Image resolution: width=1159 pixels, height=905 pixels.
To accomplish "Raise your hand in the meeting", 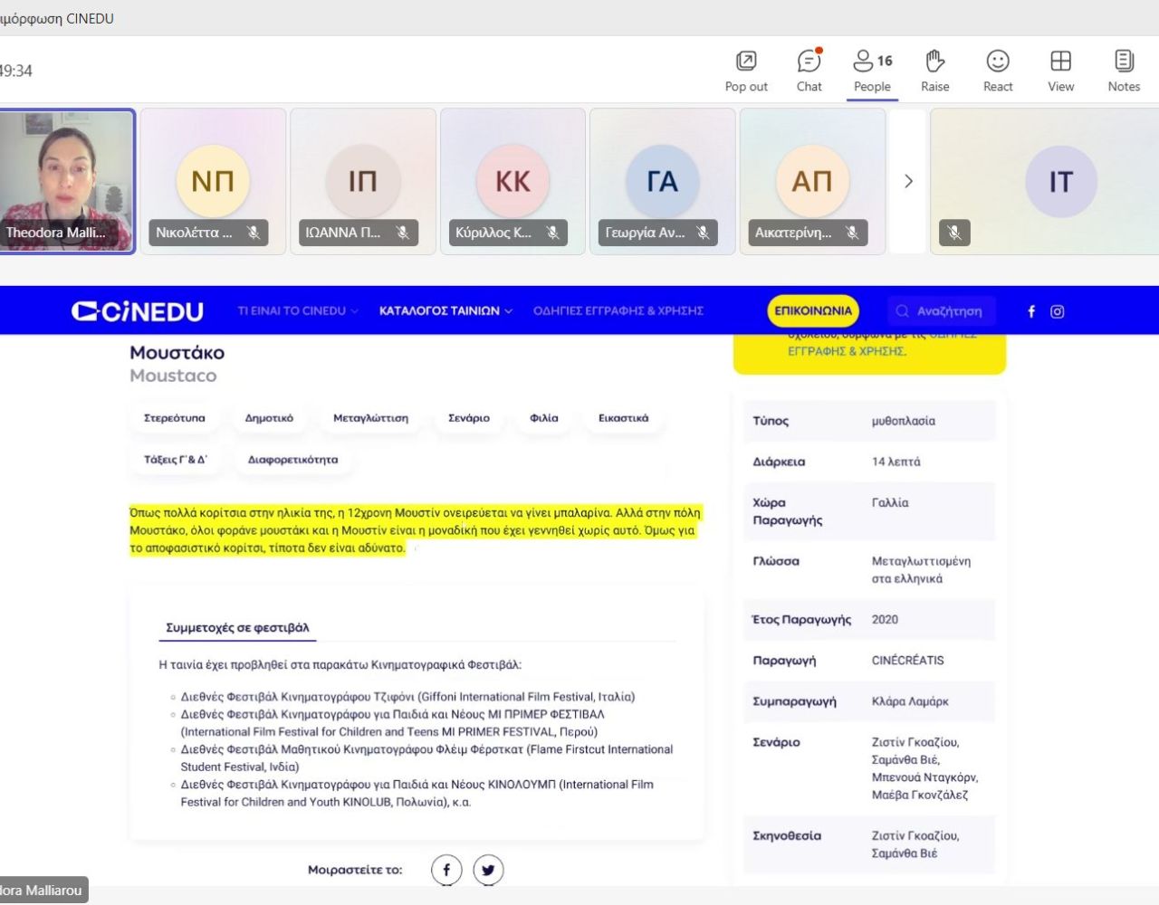I will pyautogui.click(x=934, y=71).
